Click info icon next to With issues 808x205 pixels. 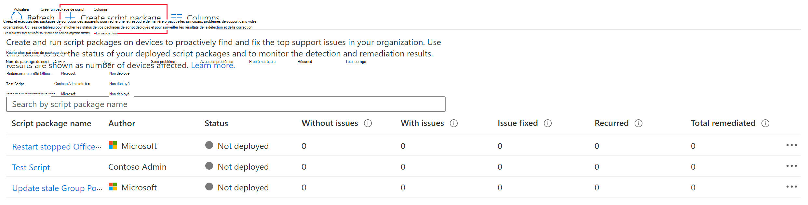454,123
